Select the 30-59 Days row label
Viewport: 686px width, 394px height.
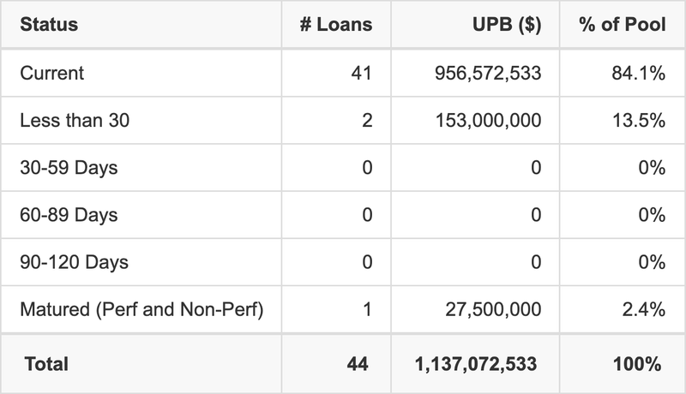[x=69, y=168]
